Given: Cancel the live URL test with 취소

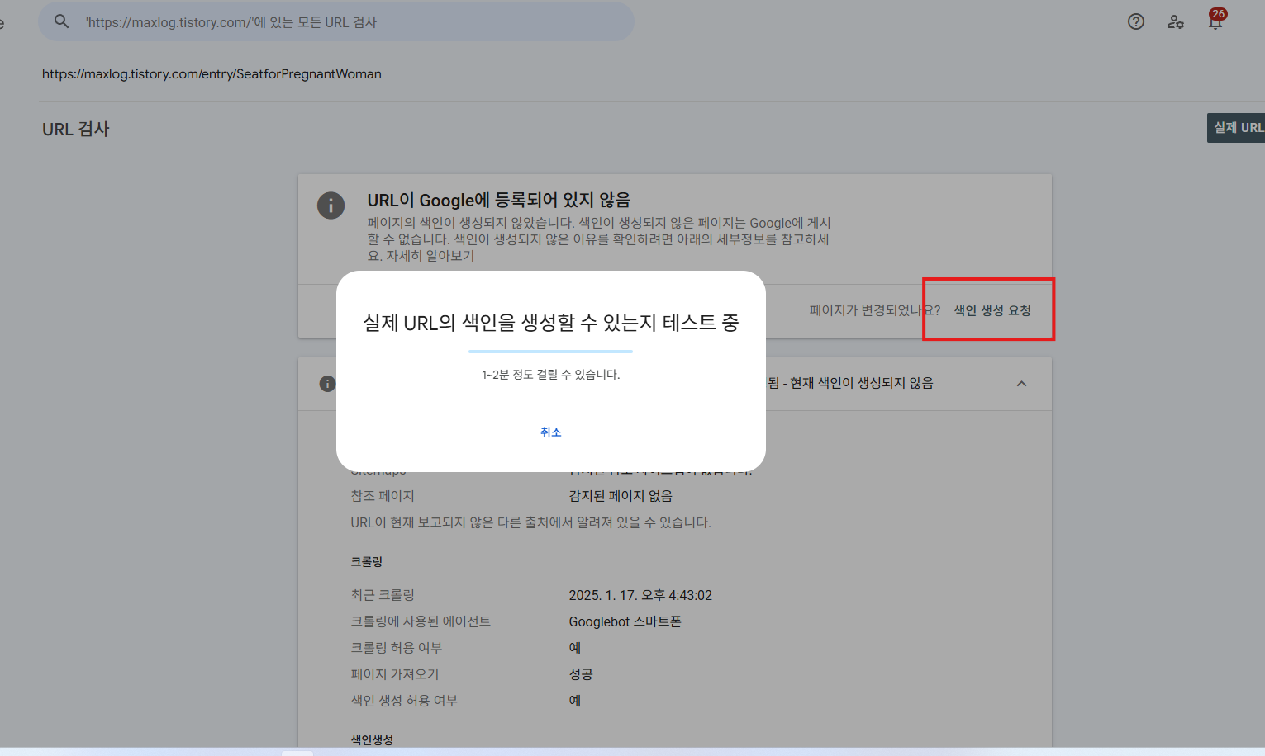Looking at the screenshot, I should point(550,432).
